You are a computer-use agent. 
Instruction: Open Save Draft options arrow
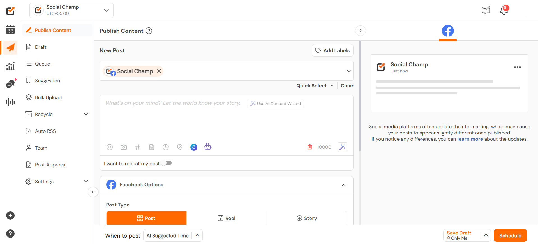point(486,235)
